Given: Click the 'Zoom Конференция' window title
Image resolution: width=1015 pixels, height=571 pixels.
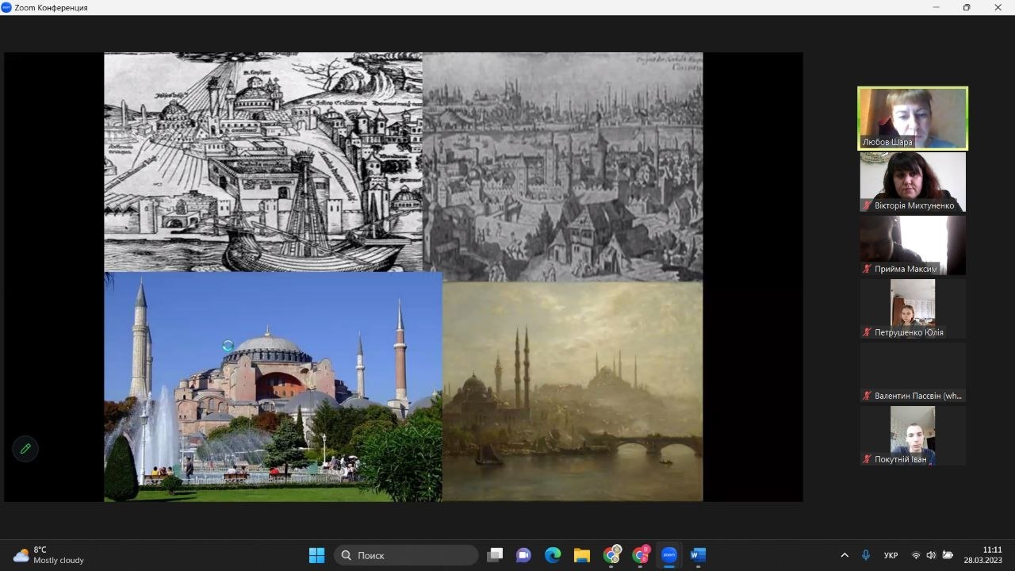Looking at the screenshot, I should click(x=51, y=8).
